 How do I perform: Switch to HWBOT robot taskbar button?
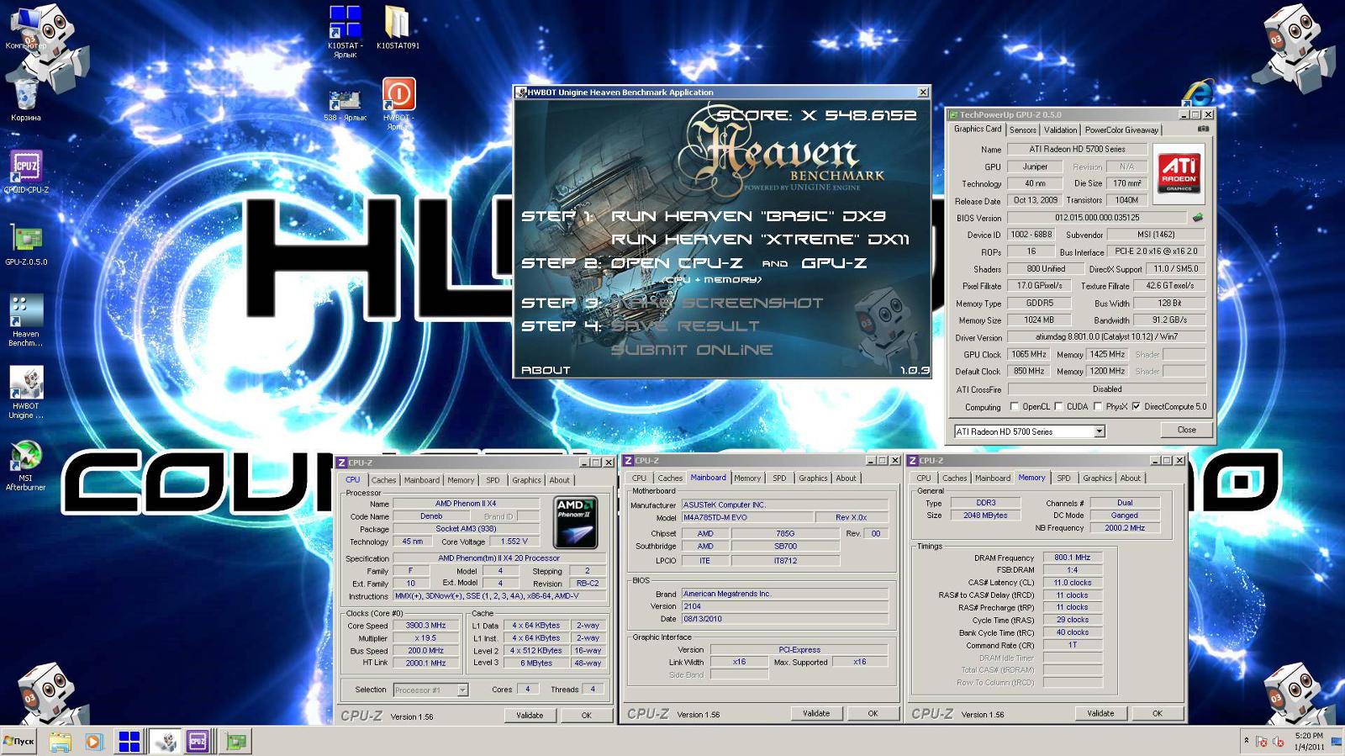pos(166,741)
